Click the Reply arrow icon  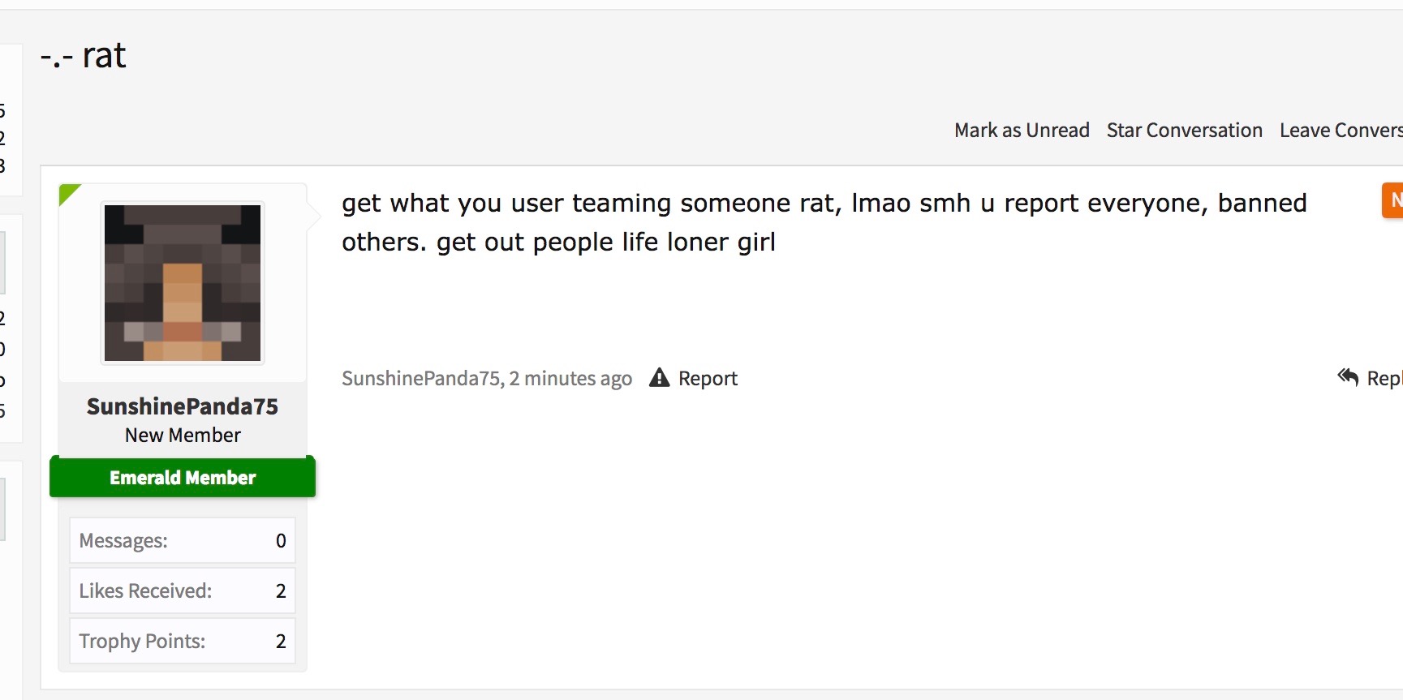1348,377
